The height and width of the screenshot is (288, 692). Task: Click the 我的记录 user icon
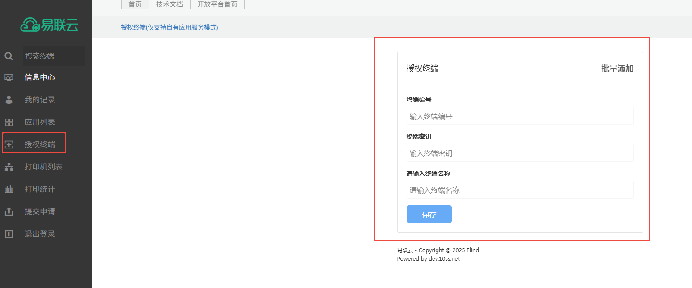coord(9,100)
